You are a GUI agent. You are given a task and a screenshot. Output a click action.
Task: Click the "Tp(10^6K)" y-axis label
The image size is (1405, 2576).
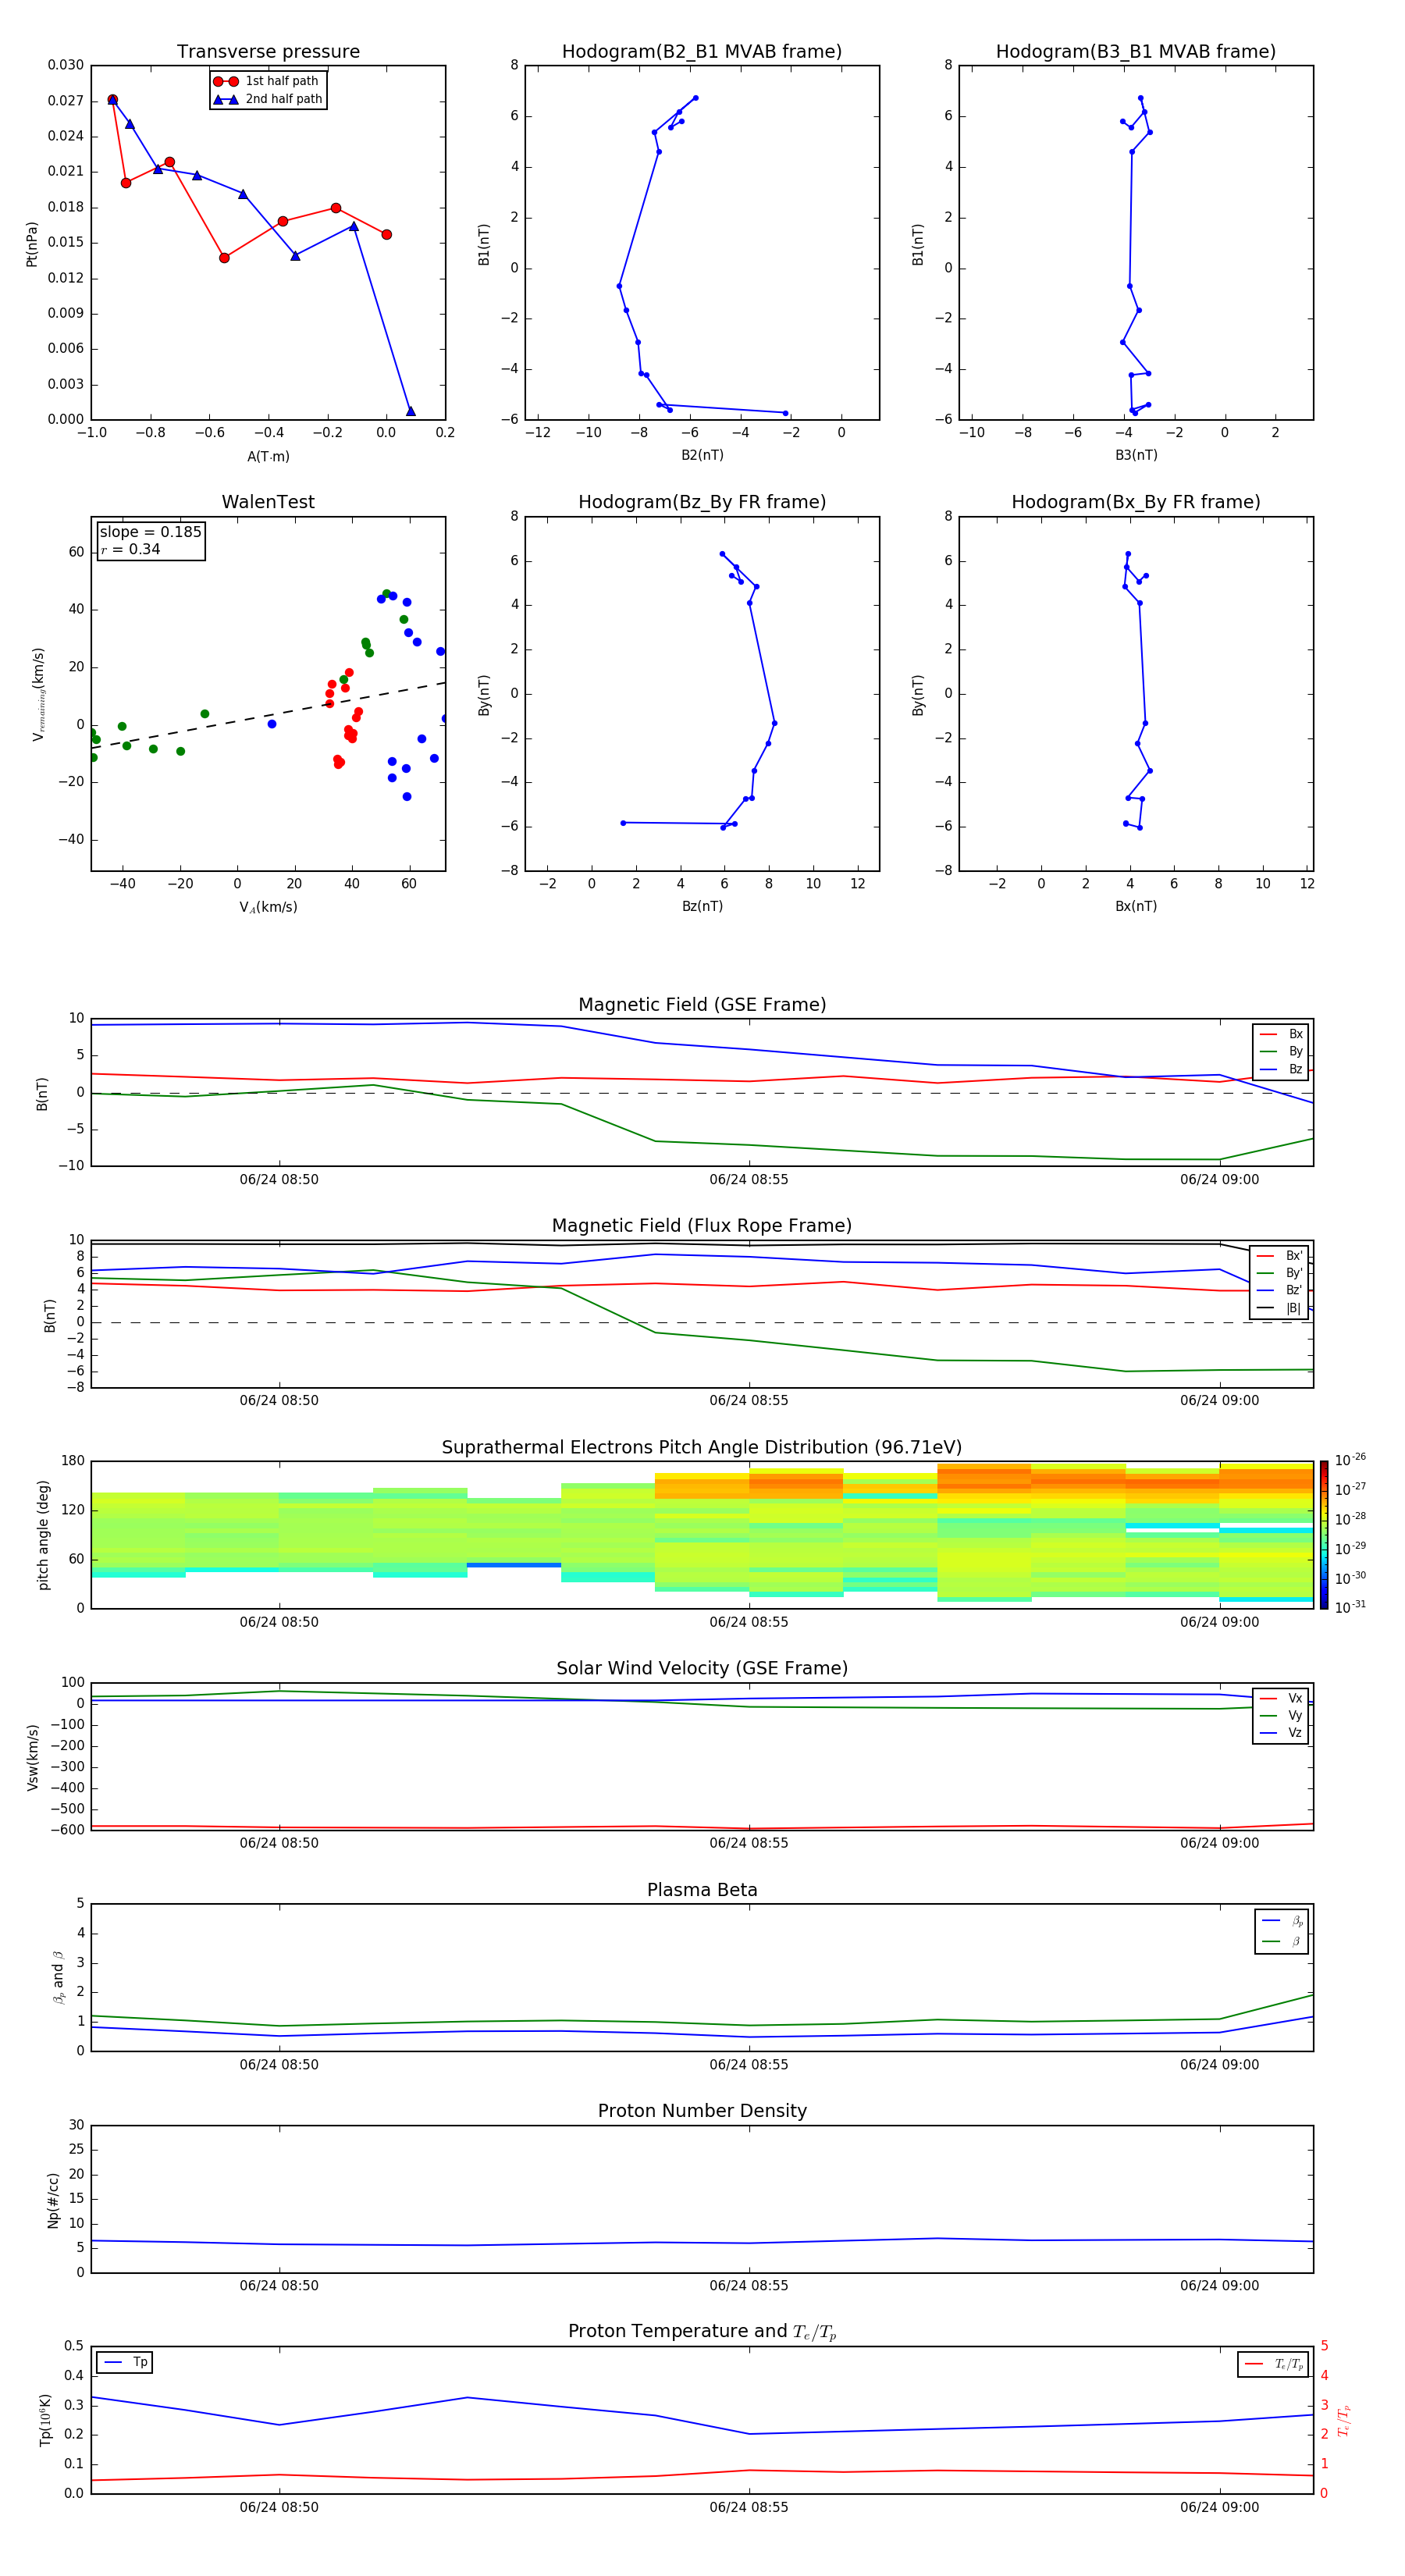45,2420
